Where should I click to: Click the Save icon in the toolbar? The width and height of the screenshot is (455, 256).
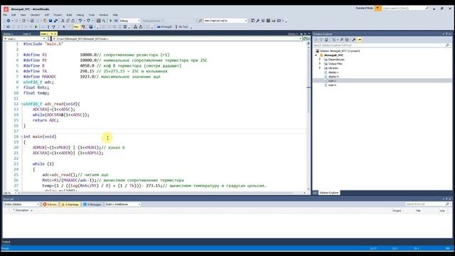pyautogui.click(x=50, y=21)
